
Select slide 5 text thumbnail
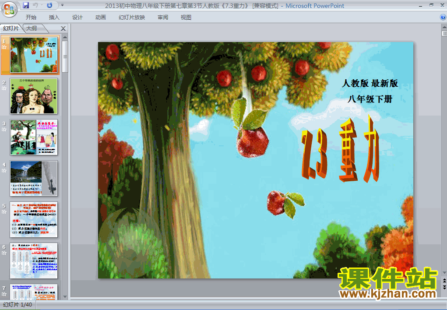34,220
